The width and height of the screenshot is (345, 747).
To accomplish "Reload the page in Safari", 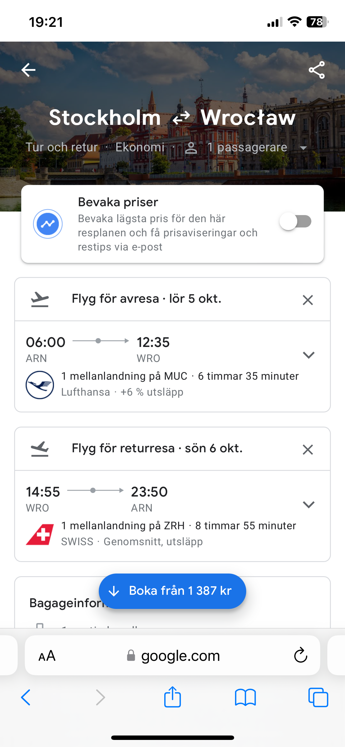I will point(300,655).
